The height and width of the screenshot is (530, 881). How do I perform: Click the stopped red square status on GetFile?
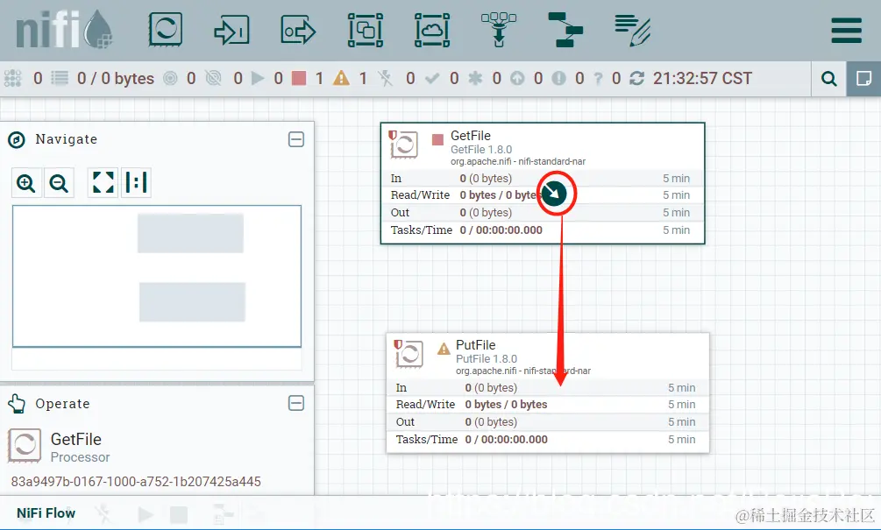coord(437,139)
